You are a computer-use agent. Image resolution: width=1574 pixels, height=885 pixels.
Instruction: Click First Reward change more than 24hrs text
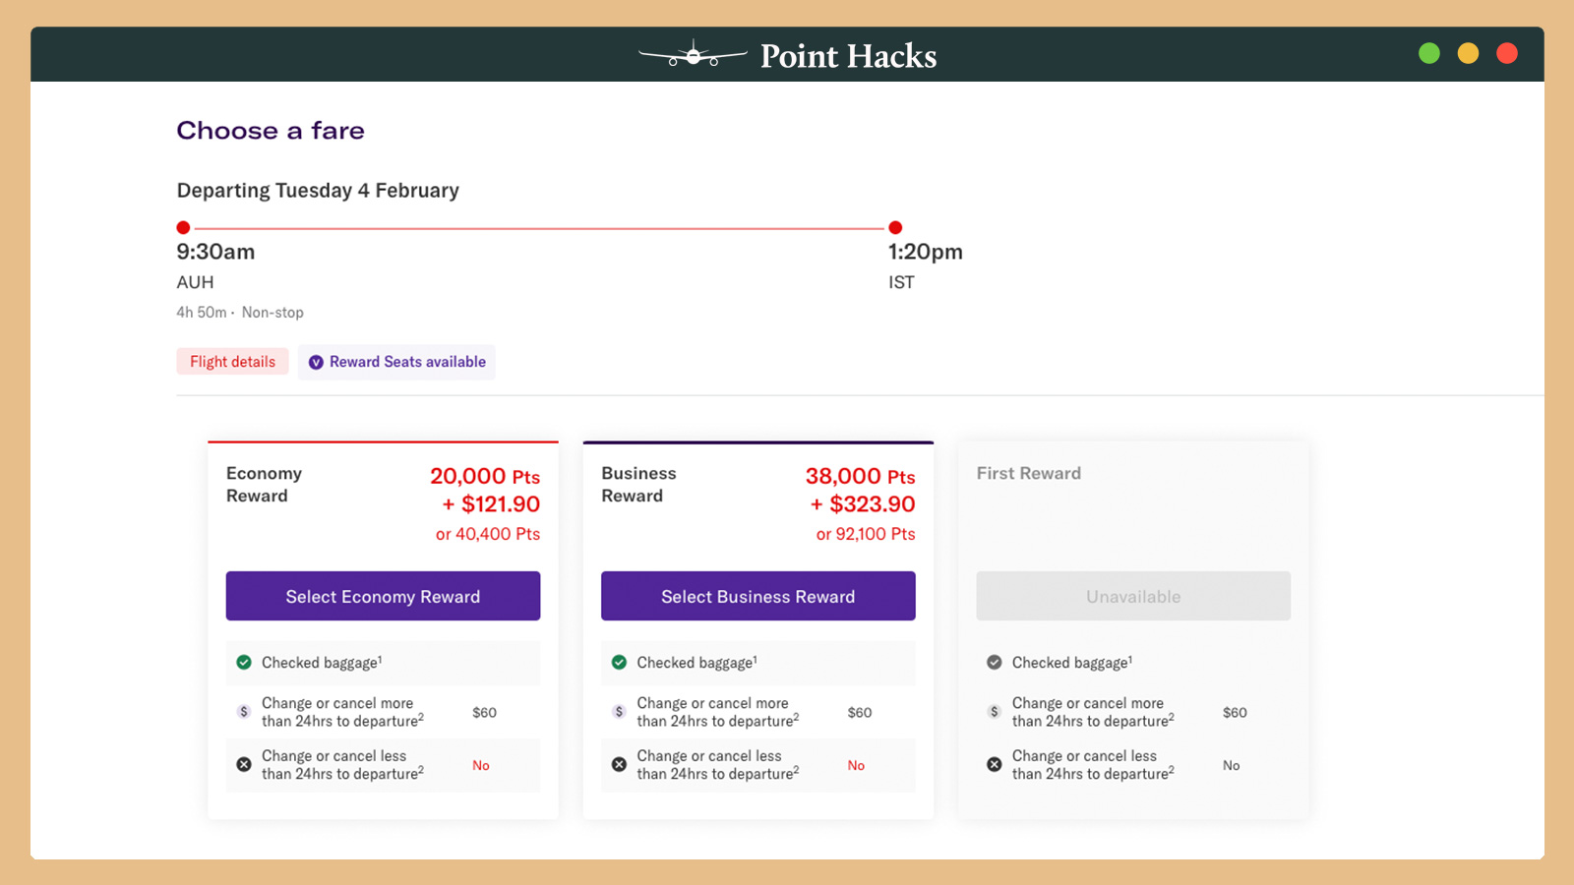point(1093,712)
